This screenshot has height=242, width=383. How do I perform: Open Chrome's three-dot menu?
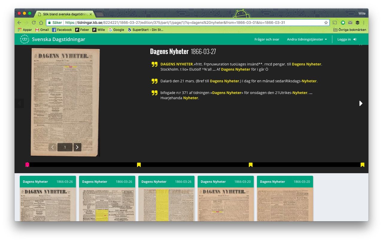364,23
